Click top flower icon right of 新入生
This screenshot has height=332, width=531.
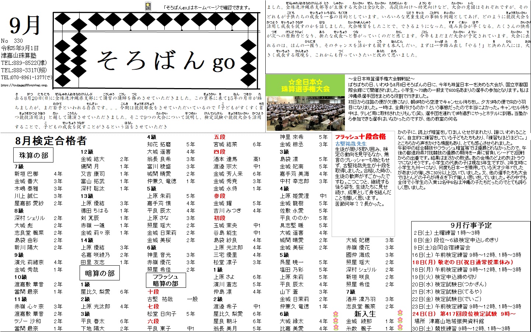pyautogui.click(x=400, y=313)
